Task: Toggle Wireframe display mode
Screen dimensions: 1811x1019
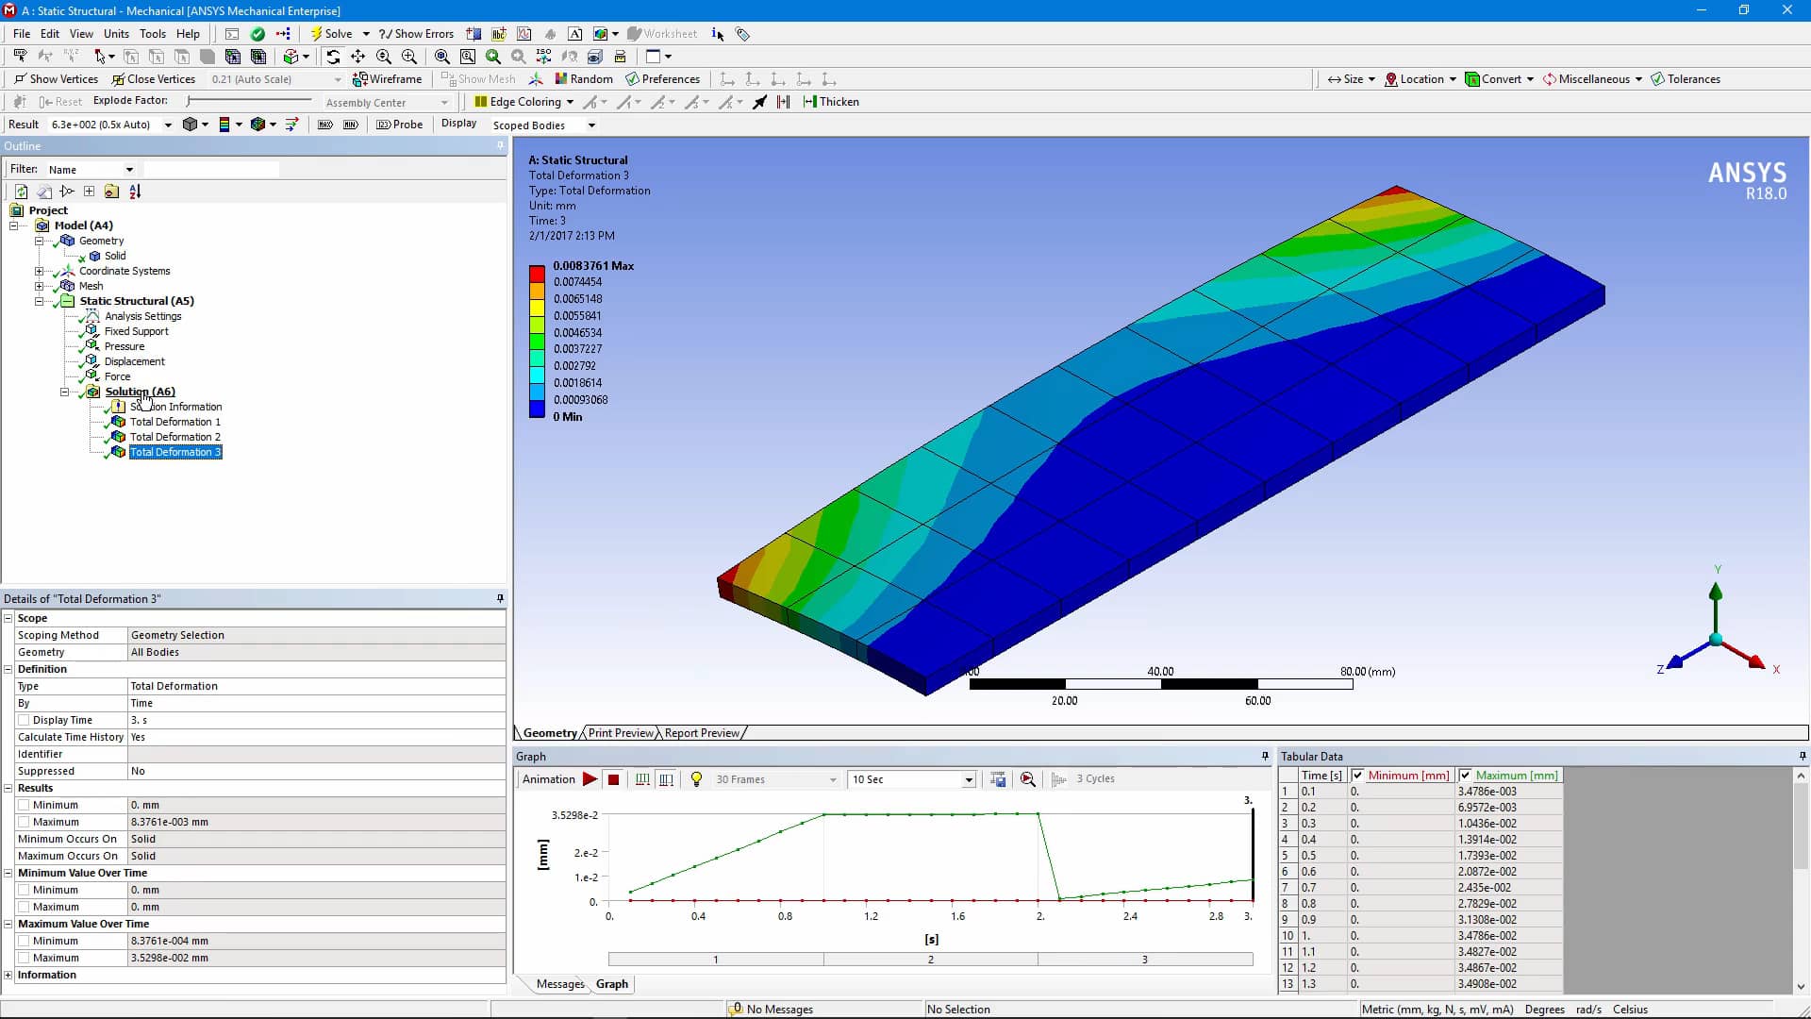Action: click(388, 78)
